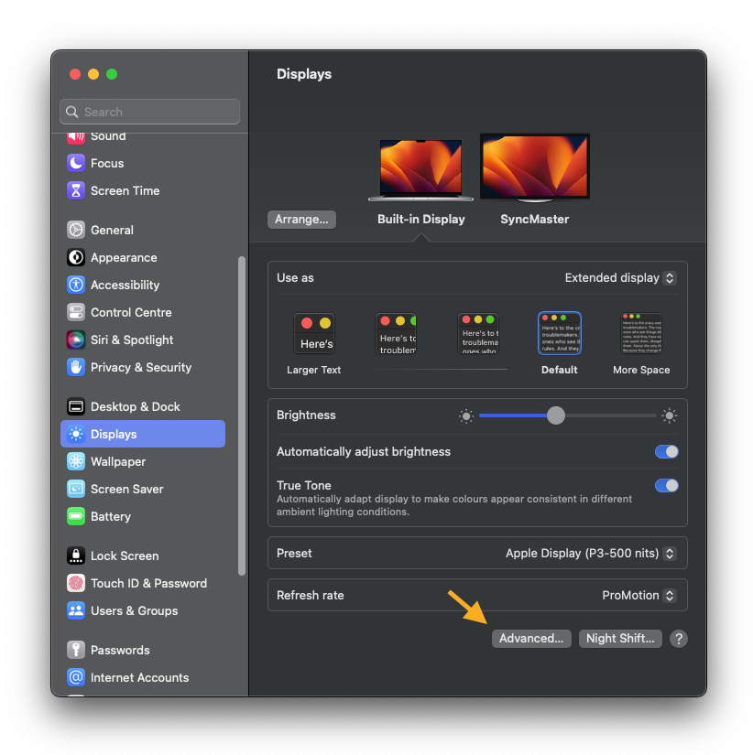
Task: Click the Built-in Display laptop thumbnail
Action: click(420, 170)
